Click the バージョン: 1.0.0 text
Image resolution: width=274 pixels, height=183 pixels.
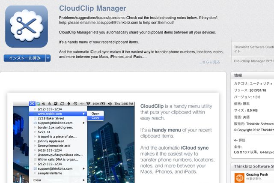click(x=247, y=97)
